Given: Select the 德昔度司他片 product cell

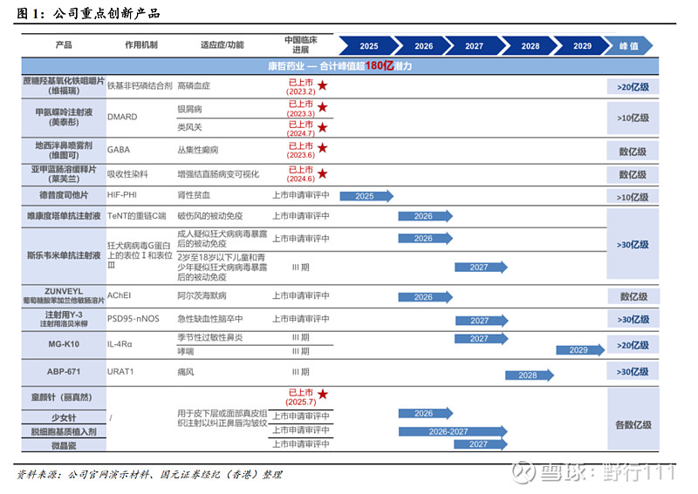Looking at the screenshot, I should point(64,195).
